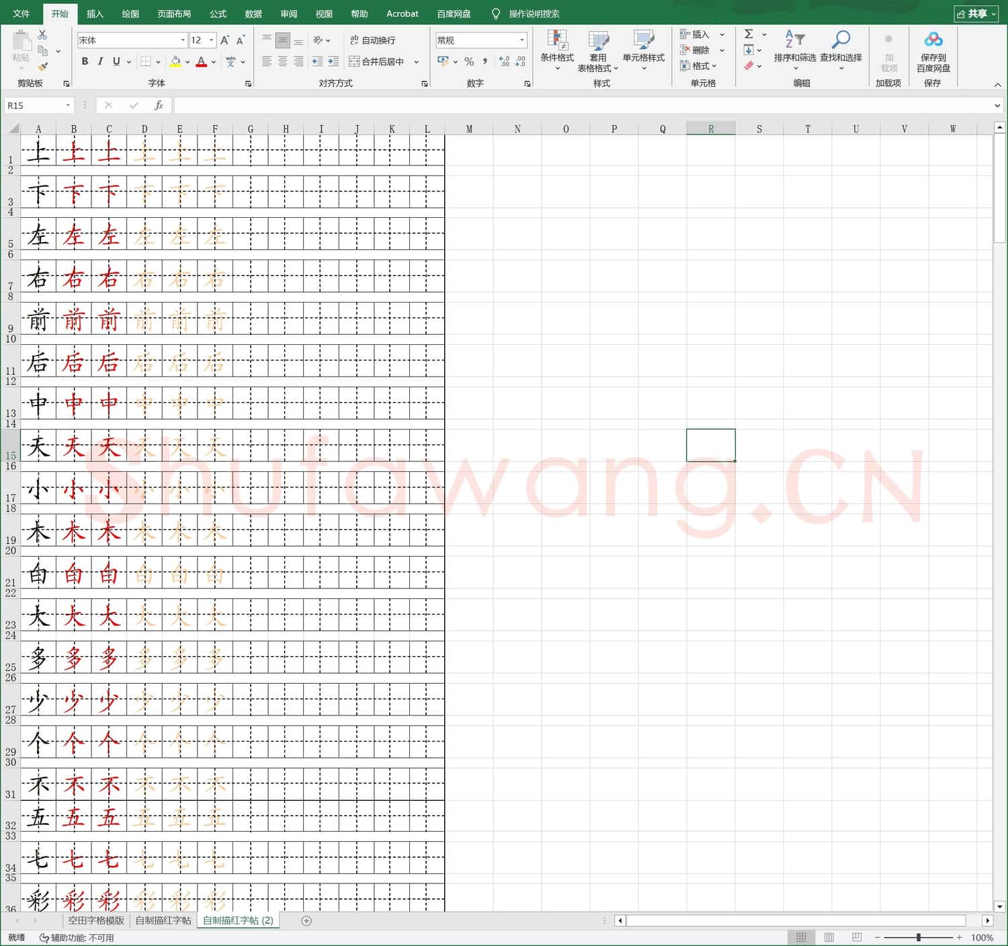This screenshot has width=1008, height=946.
Task: Apply percent style
Action: click(469, 61)
